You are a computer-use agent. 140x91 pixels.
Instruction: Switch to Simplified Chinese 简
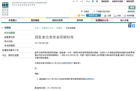(x=97, y=1)
